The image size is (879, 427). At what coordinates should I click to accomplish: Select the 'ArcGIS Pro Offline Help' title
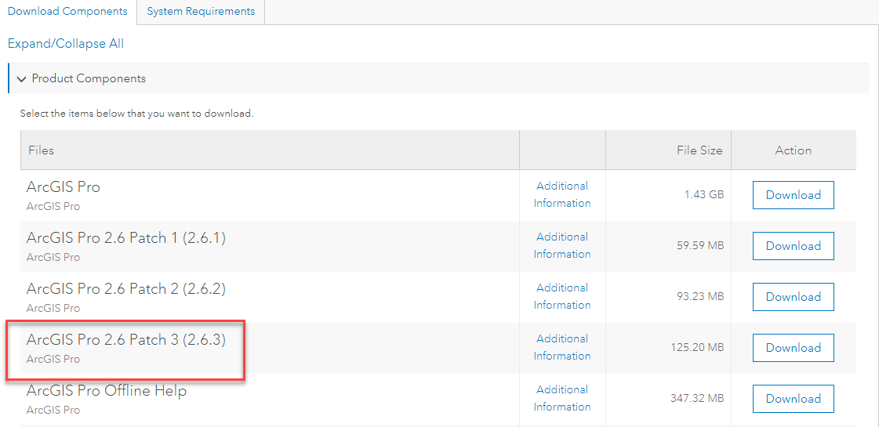tap(107, 391)
